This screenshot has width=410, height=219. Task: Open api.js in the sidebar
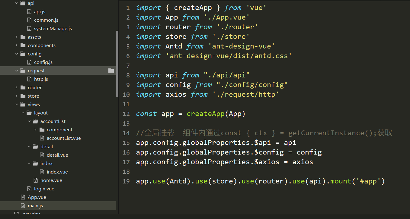[40, 12]
